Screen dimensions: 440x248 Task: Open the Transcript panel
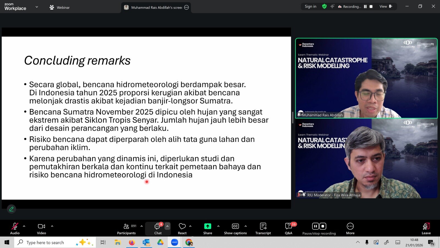tap(263, 229)
